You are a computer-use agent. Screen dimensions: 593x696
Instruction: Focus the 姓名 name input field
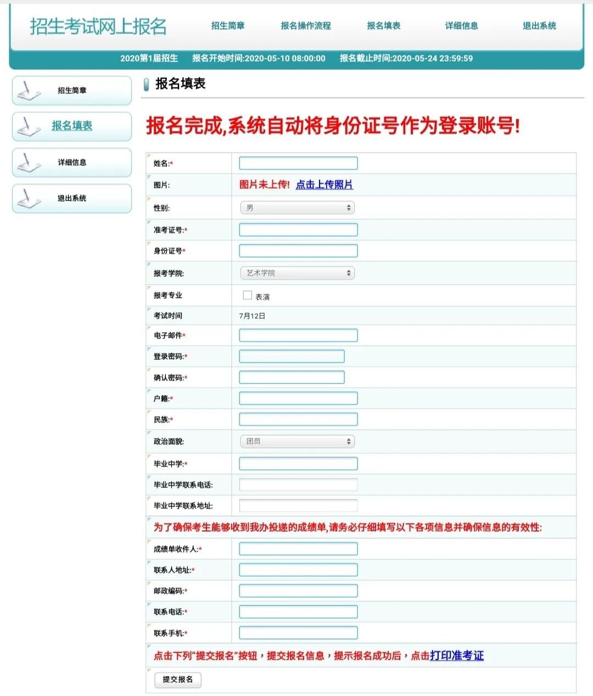click(298, 163)
